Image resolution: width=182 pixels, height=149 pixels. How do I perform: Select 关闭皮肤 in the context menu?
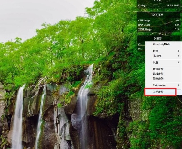click(x=163, y=92)
